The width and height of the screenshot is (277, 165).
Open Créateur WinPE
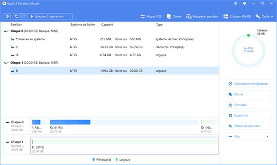coord(237,17)
